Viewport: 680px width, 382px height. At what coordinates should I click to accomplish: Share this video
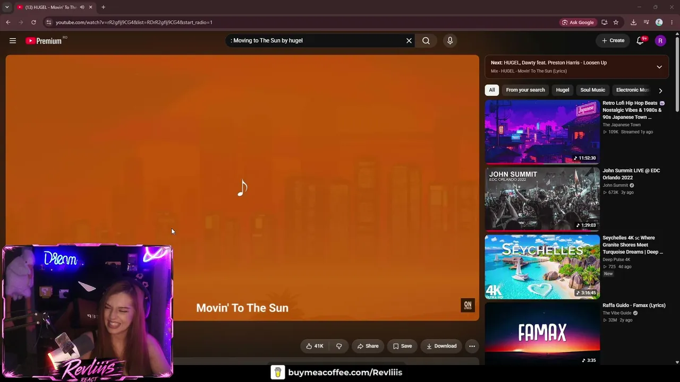(368, 346)
